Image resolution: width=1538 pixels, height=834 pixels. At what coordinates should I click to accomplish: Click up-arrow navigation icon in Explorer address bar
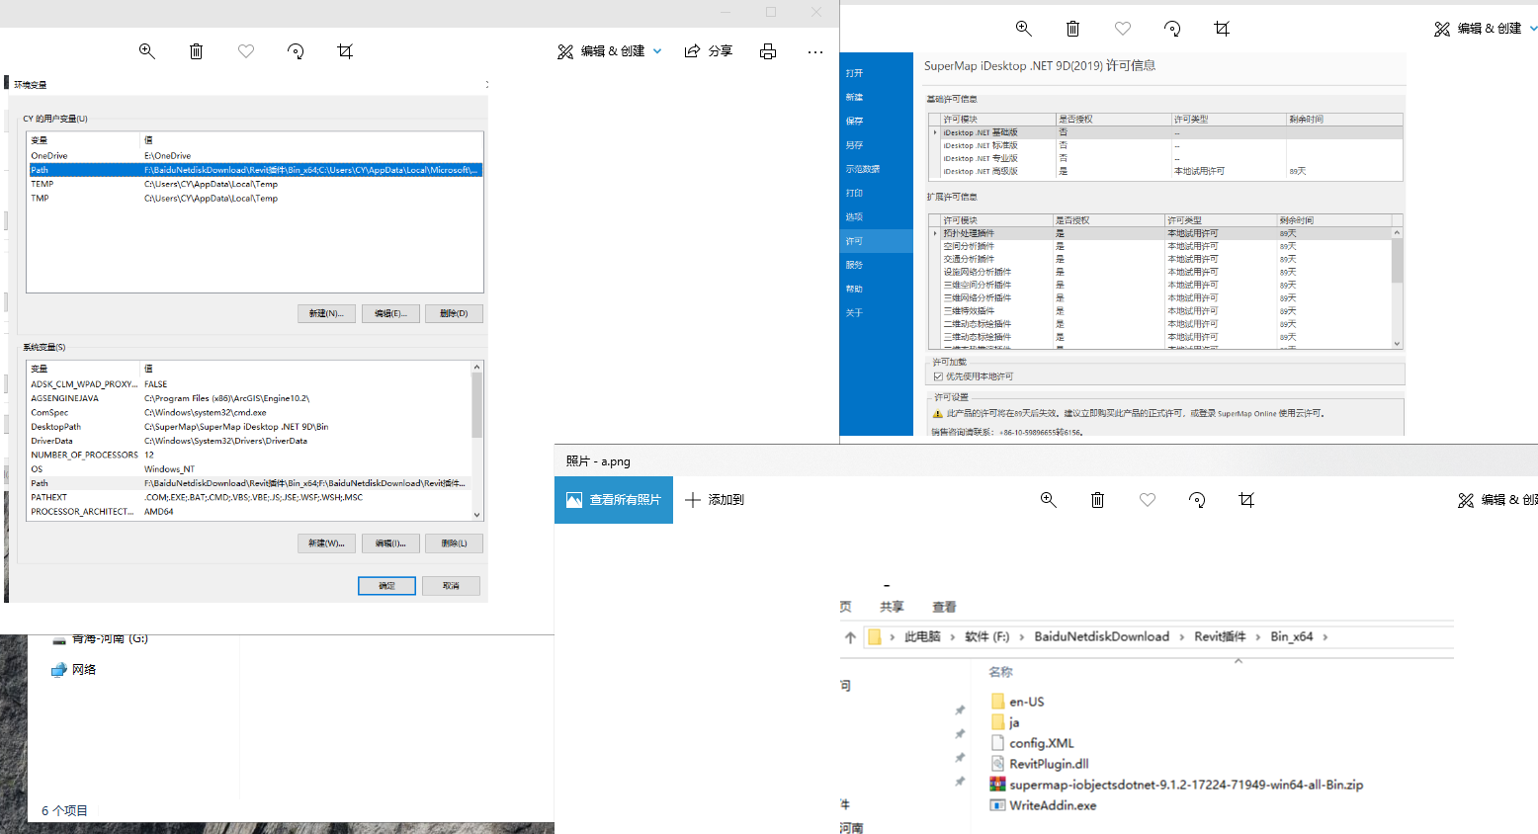(850, 637)
